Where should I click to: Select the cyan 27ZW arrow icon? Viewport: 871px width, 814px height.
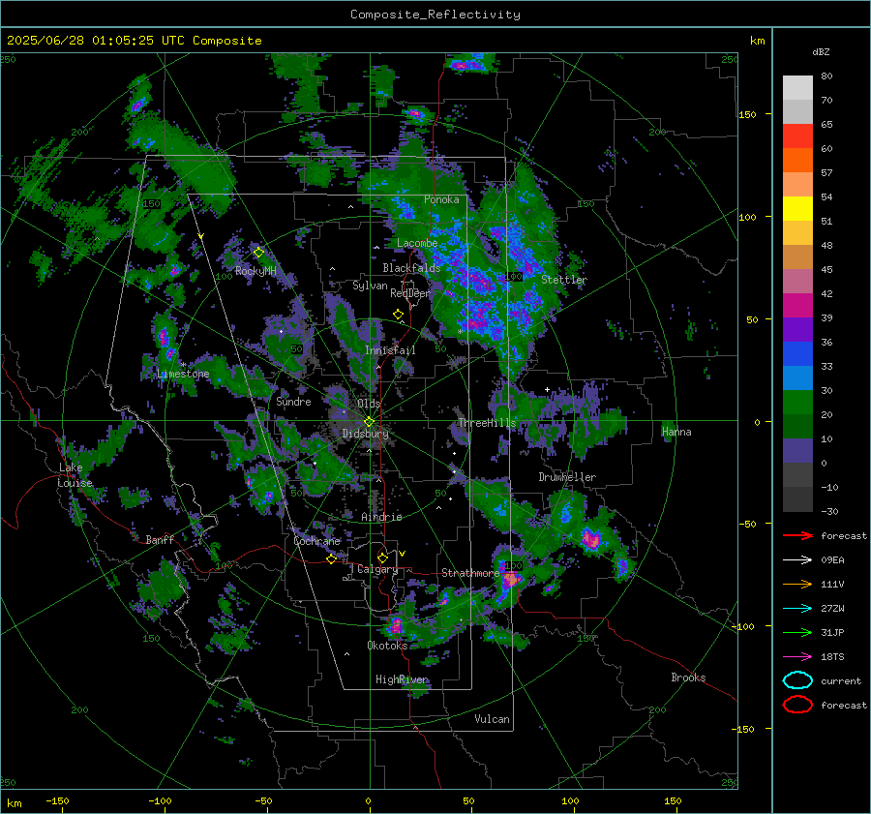[797, 609]
